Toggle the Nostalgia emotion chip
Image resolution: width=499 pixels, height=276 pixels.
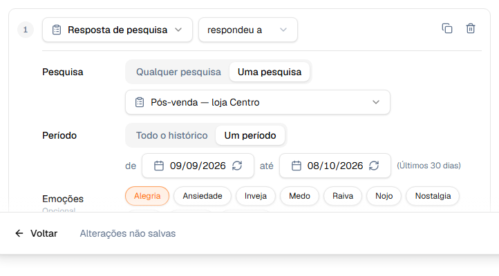tap(433, 196)
